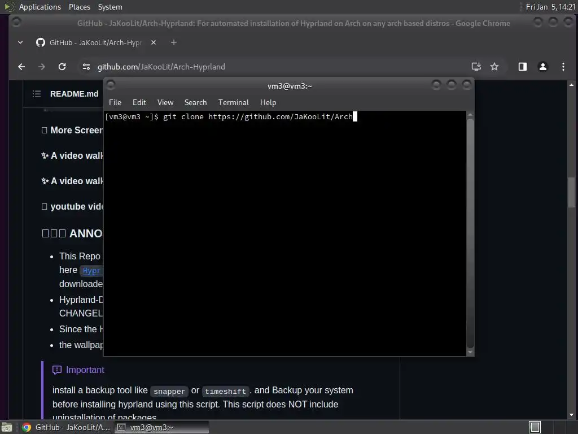Click terminal scrollbar up arrow

pos(470,115)
